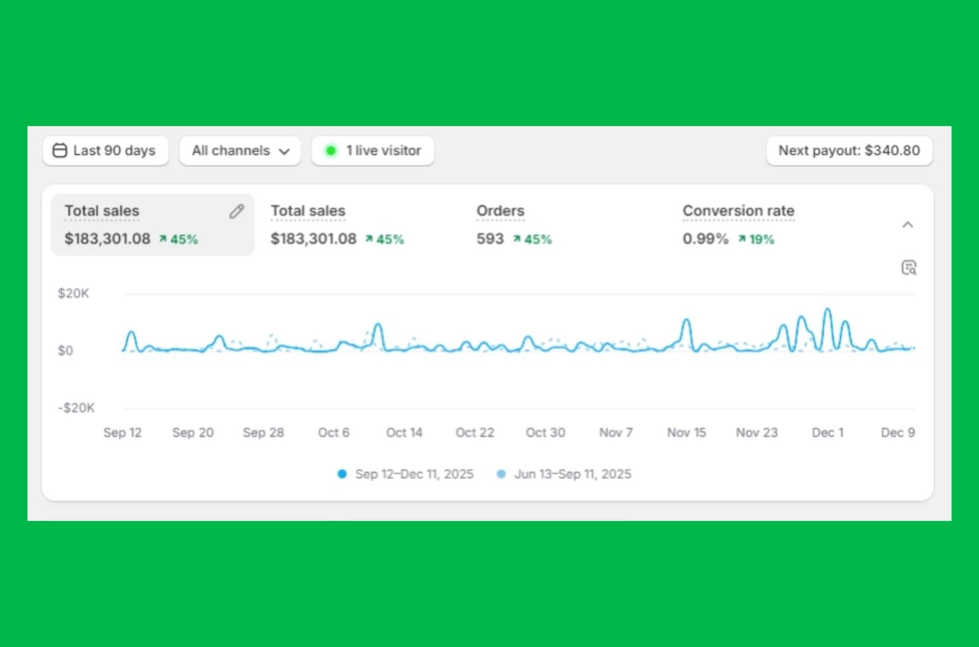Open the report explore icon above the chart
The height and width of the screenshot is (647, 979).
(908, 268)
